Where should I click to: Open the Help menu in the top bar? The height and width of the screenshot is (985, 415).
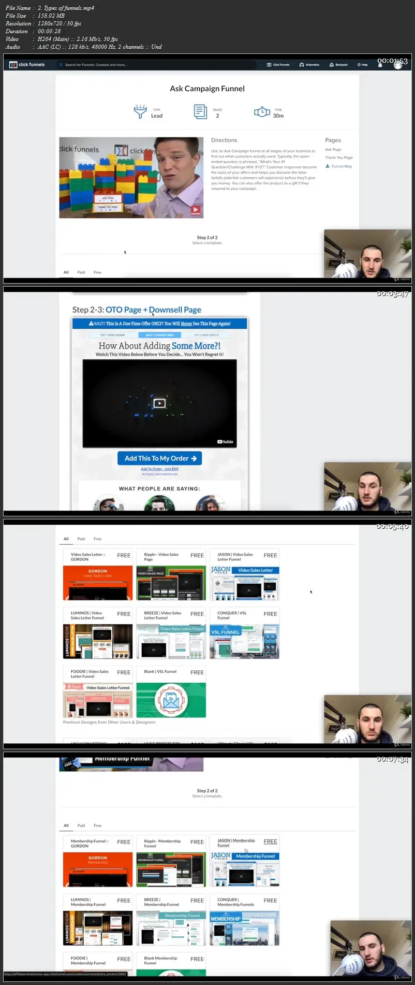coord(363,65)
